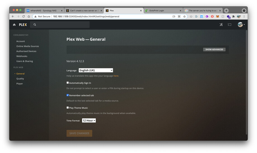Close the OctoPrint Login tab
Image resolution: width=257 pixels, height=153 pixels.
click(181, 10)
